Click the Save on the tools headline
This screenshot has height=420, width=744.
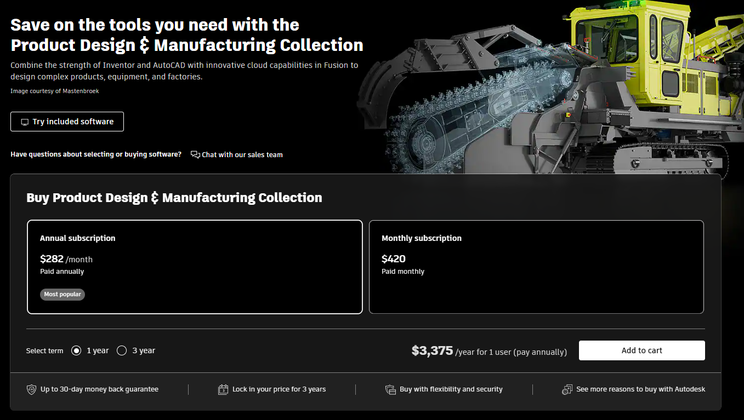coord(187,34)
